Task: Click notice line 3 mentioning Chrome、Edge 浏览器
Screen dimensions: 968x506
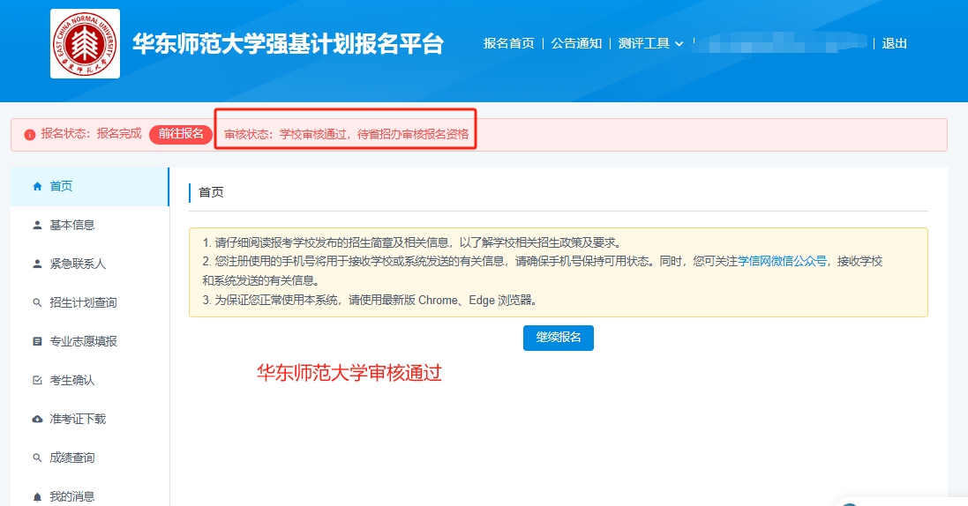Action: pyautogui.click(x=371, y=301)
